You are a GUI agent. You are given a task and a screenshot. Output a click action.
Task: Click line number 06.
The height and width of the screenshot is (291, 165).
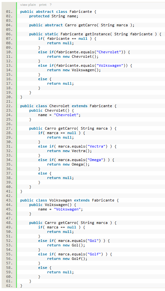(x=9, y=34)
